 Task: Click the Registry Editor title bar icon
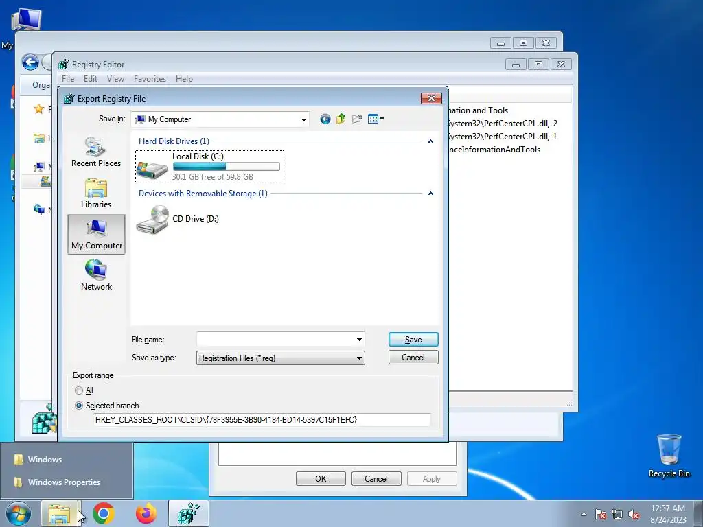pos(64,64)
